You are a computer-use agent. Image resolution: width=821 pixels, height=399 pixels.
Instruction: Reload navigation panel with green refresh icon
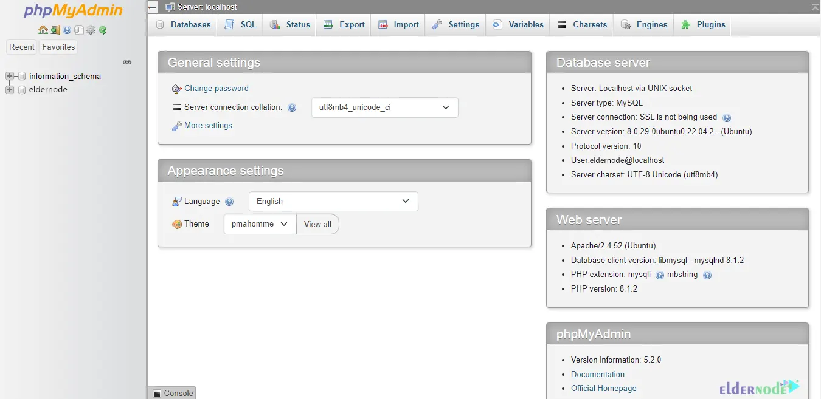[x=103, y=30]
